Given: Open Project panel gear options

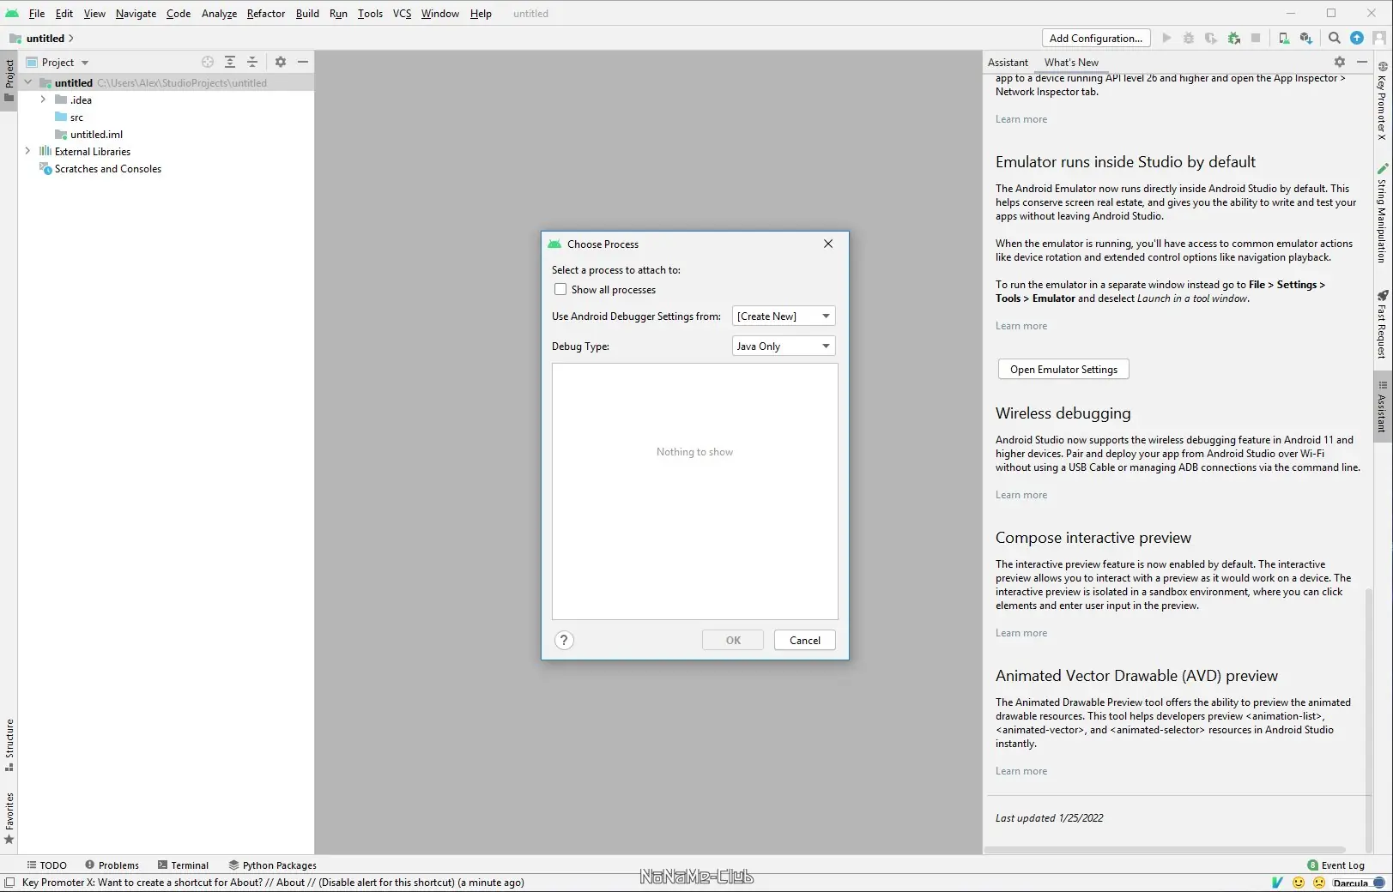Looking at the screenshot, I should click(x=281, y=62).
